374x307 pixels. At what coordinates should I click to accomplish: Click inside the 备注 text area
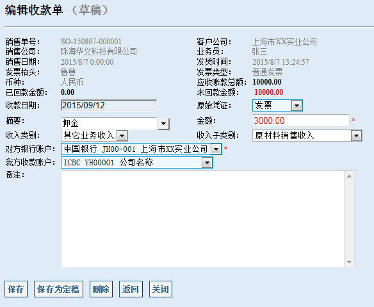tap(203, 219)
